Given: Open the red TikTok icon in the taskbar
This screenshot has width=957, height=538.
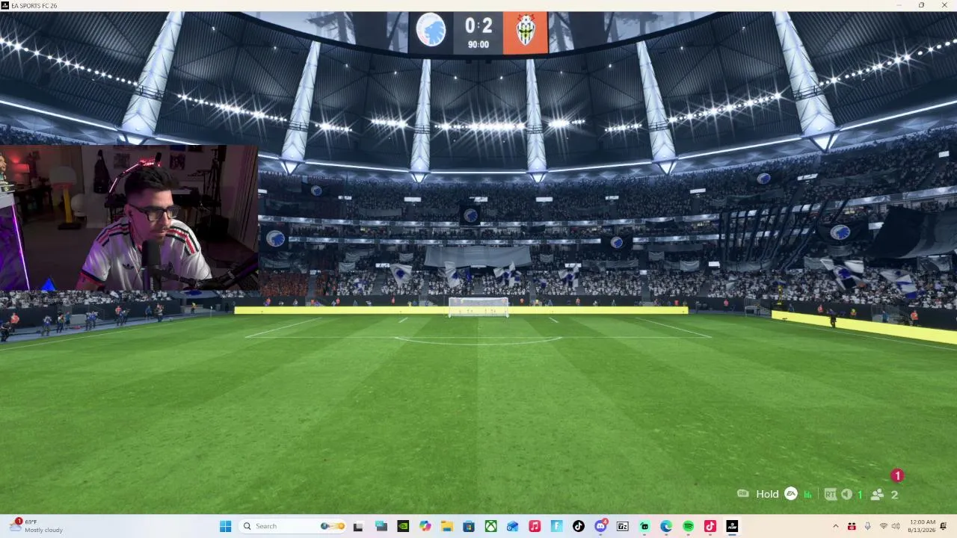Looking at the screenshot, I should 710,526.
